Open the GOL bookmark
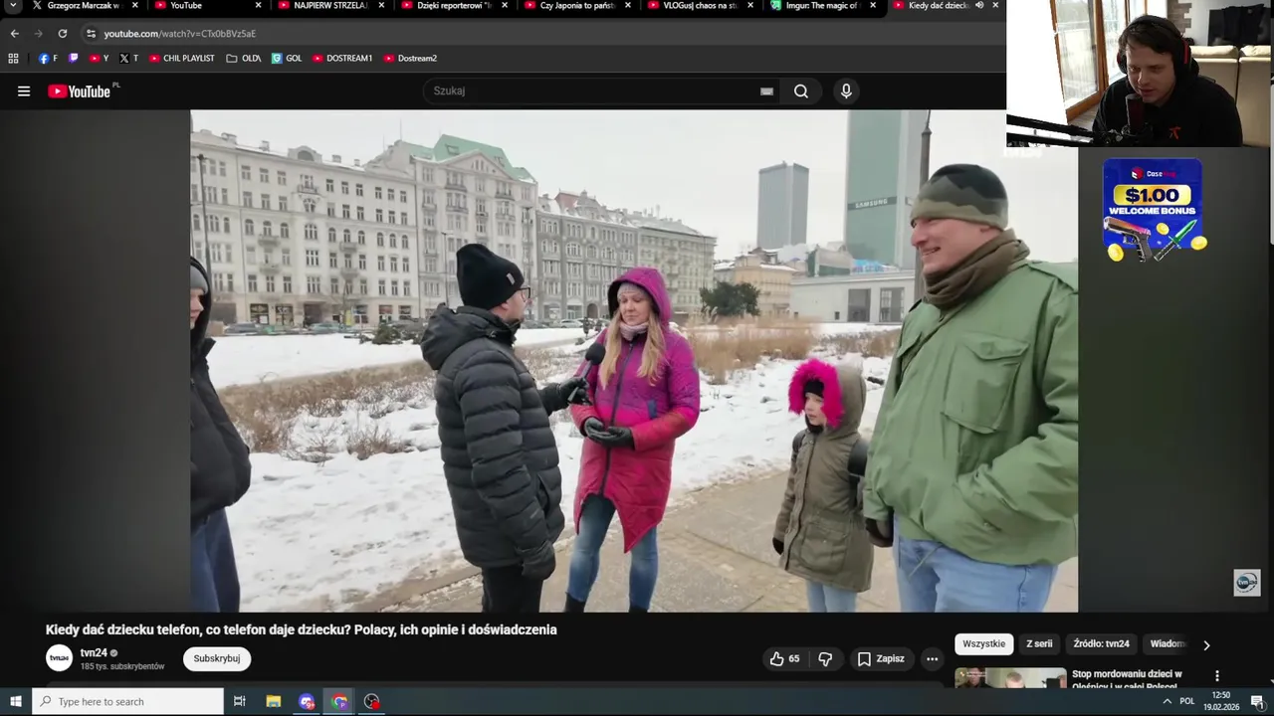The width and height of the screenshot is (1274, 716). point(287,59)
